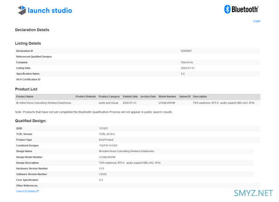Click the Listing Date label
This screenshot has width=279, height=202.
coord(23,68)
